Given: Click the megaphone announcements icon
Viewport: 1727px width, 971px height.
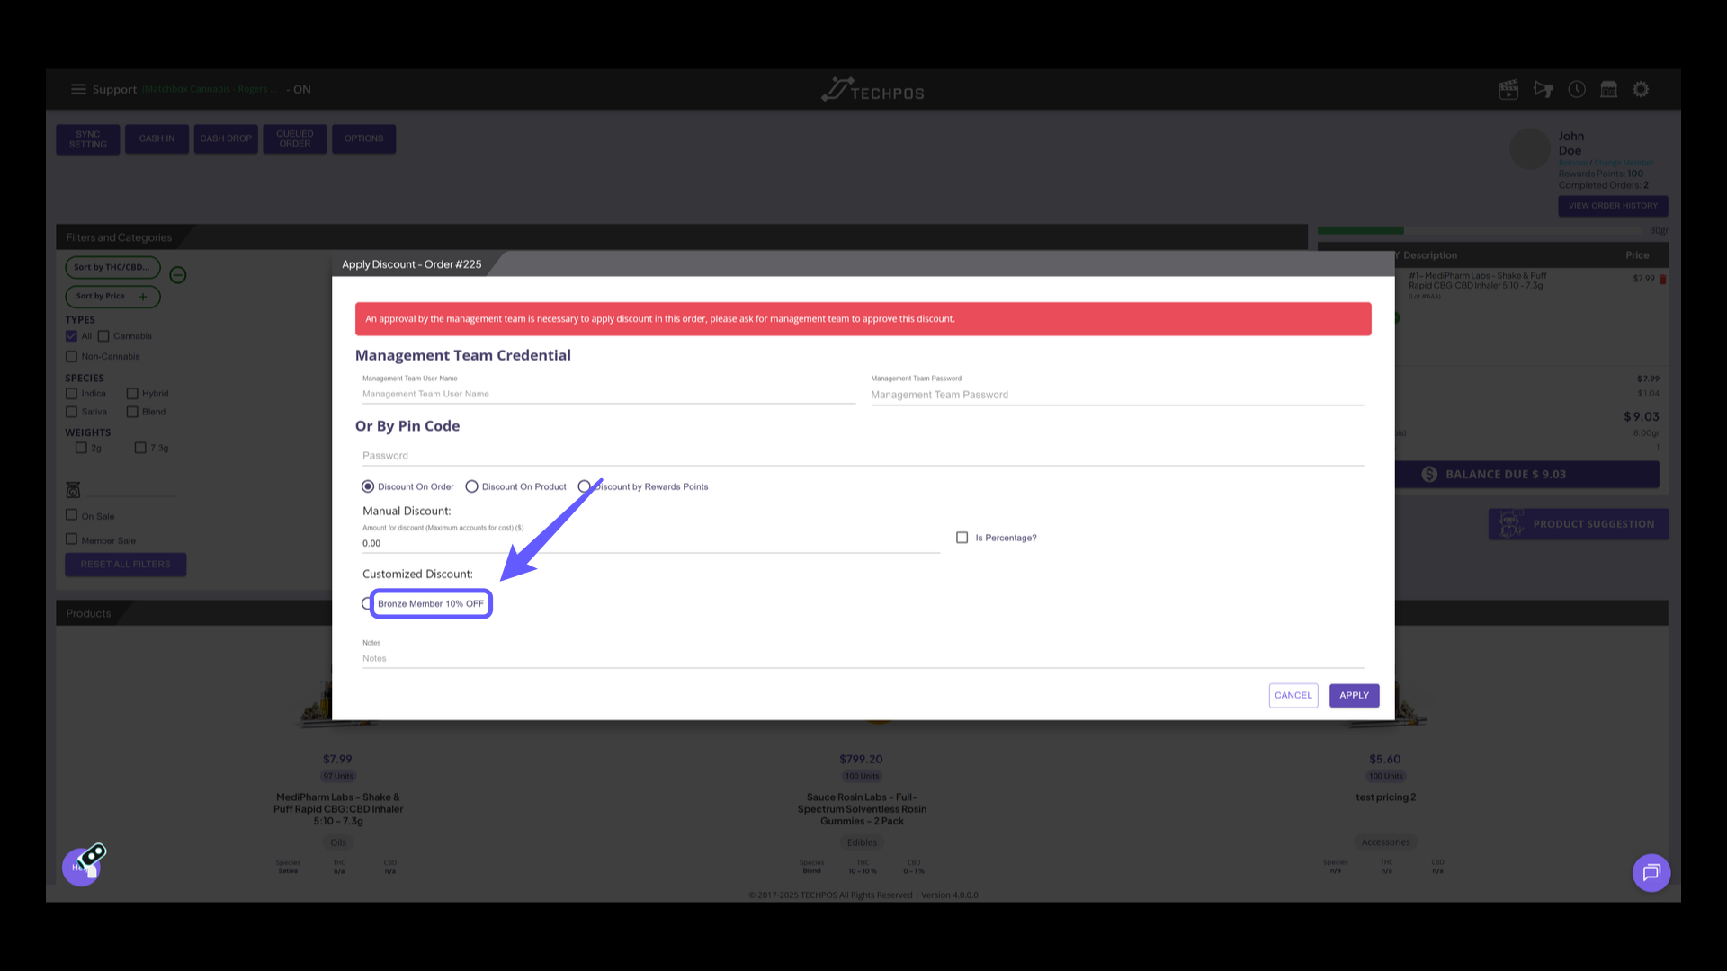Looking at the screenshot, I should tap(1544, 89).
